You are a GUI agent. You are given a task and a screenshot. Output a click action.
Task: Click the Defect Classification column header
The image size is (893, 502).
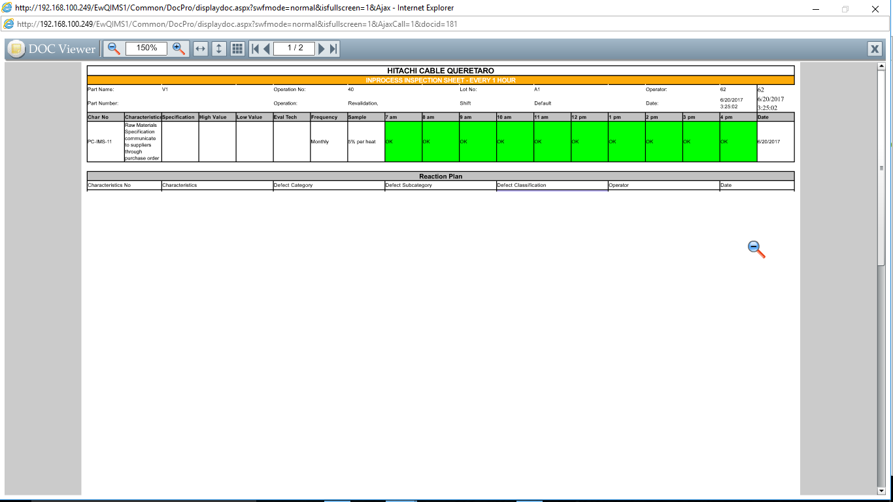tap(553, 185)
